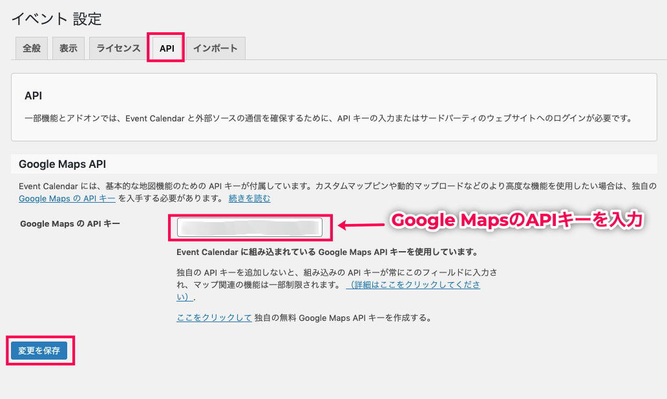
Task: Select the API tab
Action: click(x=167, y=48)
